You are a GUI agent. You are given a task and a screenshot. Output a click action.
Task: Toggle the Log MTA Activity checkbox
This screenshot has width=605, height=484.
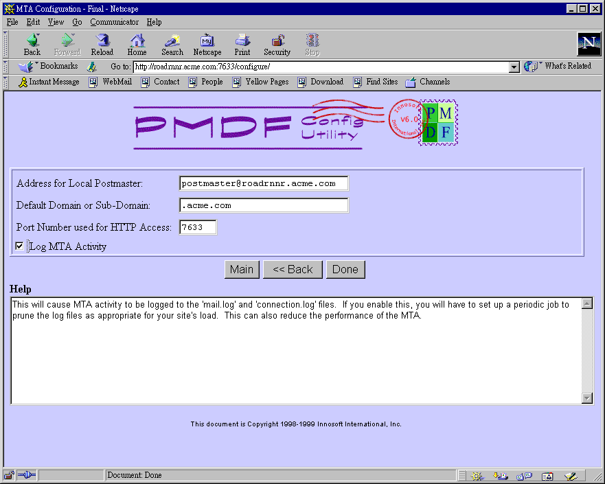coord(19,246)
